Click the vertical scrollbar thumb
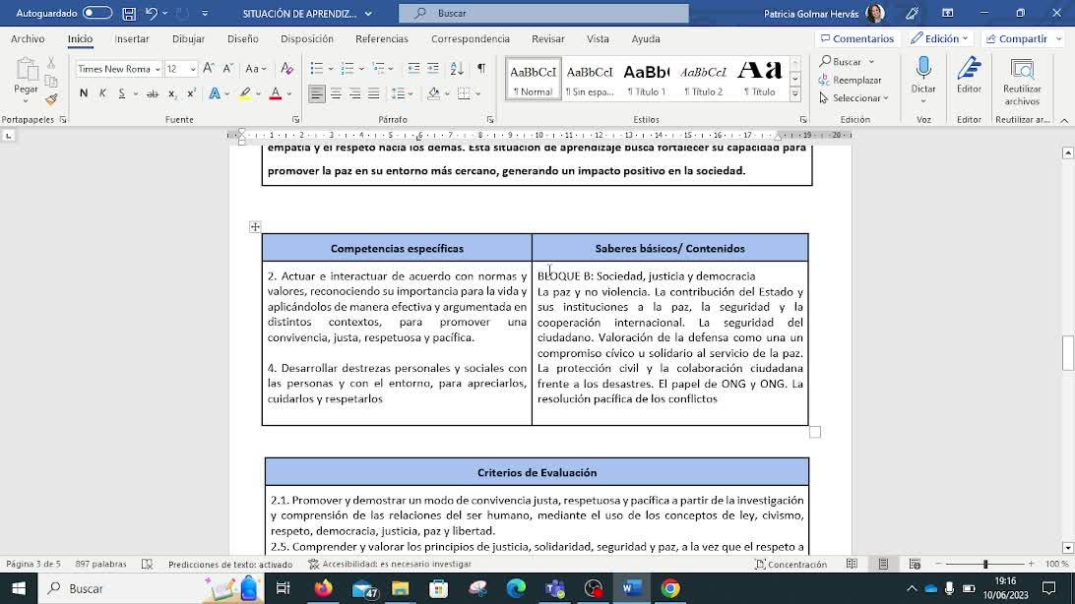The height and width of the screenshot is (604, 1075). coord(1067,352)
